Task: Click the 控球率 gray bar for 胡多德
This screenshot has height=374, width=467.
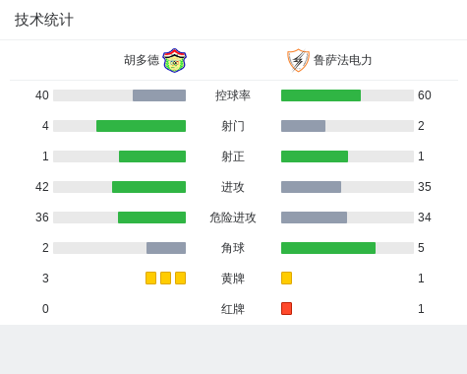Action: (159, 95)
